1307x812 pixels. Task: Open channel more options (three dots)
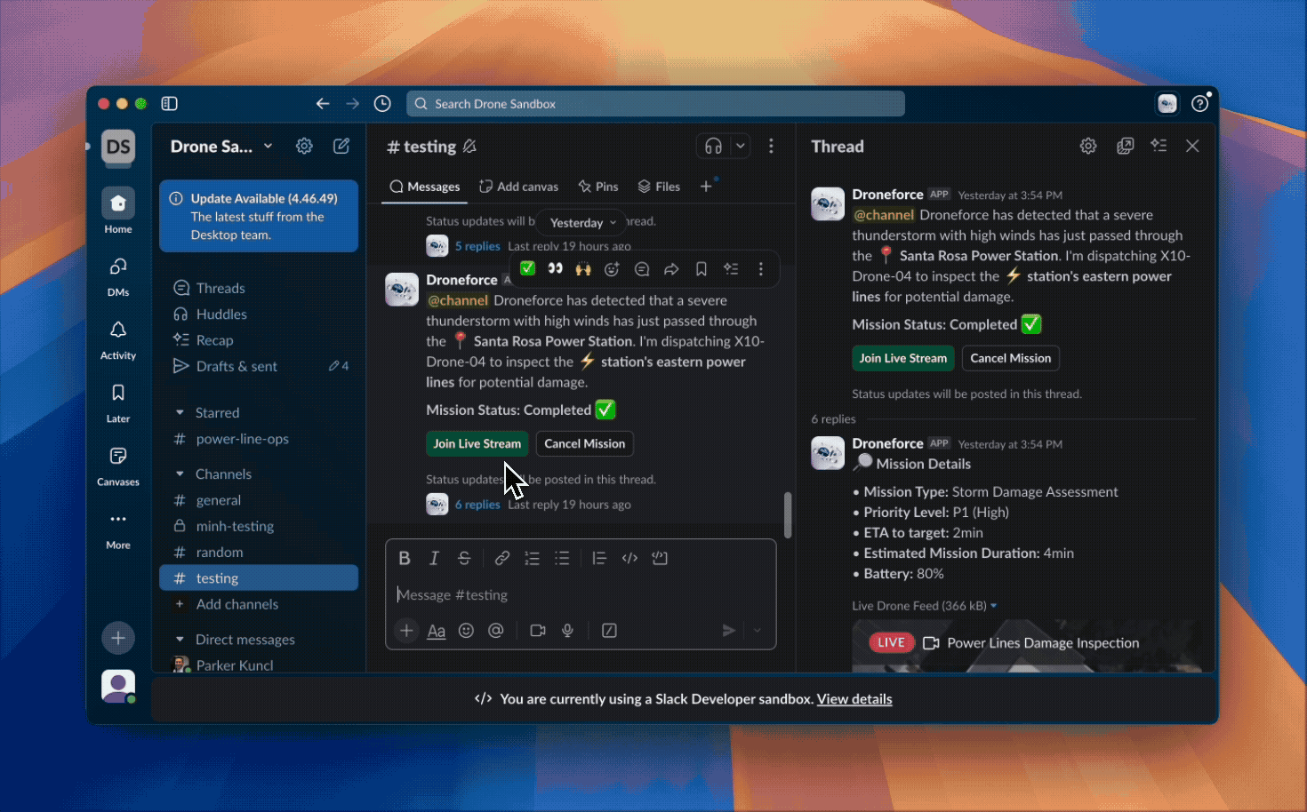point(771,146)
